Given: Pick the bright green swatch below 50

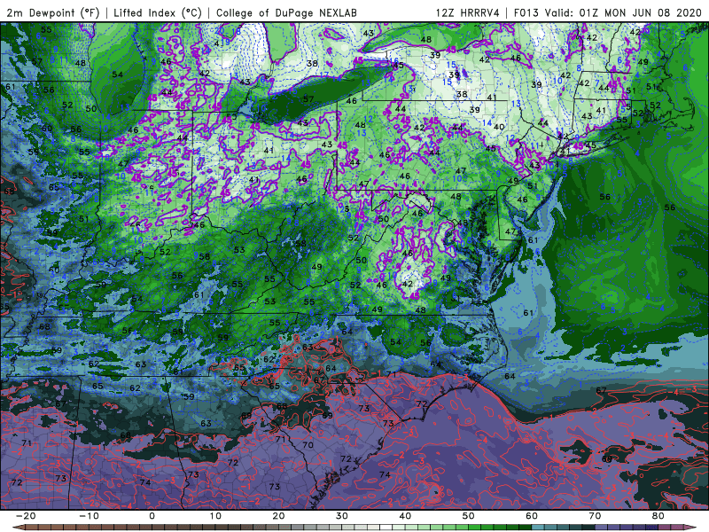Looking at the screenshot, I should (474, 527).
